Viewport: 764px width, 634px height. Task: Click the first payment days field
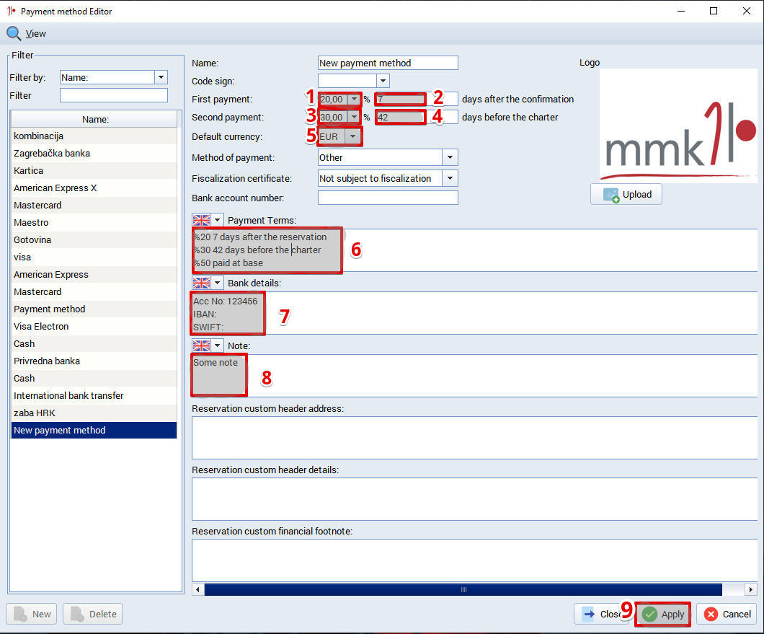(417, 100)
